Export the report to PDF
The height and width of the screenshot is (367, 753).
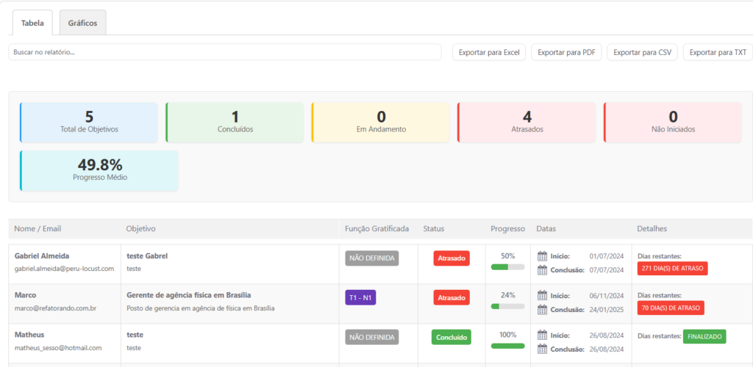[566, 52]
